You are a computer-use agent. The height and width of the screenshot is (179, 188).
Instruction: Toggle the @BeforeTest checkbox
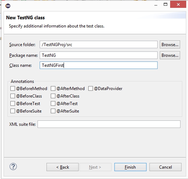point(13,104)
